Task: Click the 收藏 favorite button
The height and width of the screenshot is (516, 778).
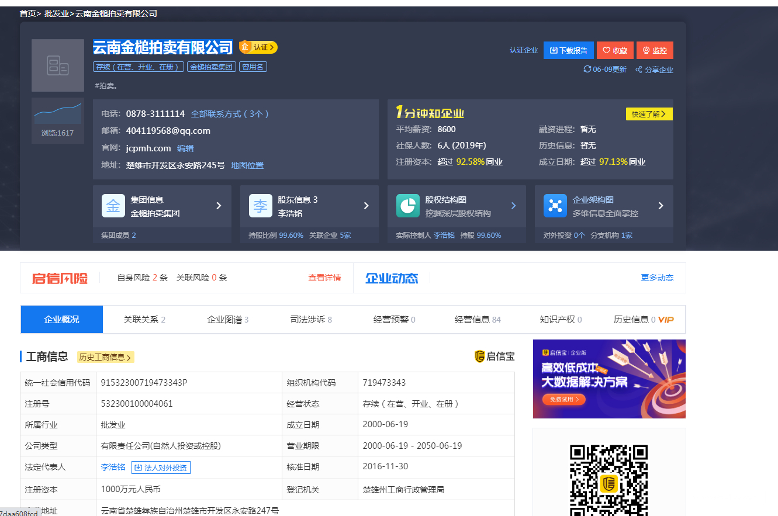Action: (615, 50)
